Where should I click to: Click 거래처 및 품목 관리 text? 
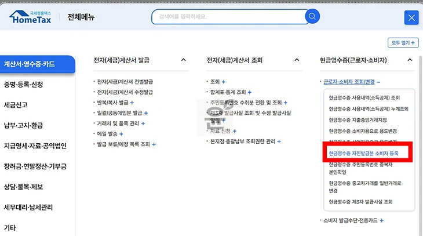point(118,124)
